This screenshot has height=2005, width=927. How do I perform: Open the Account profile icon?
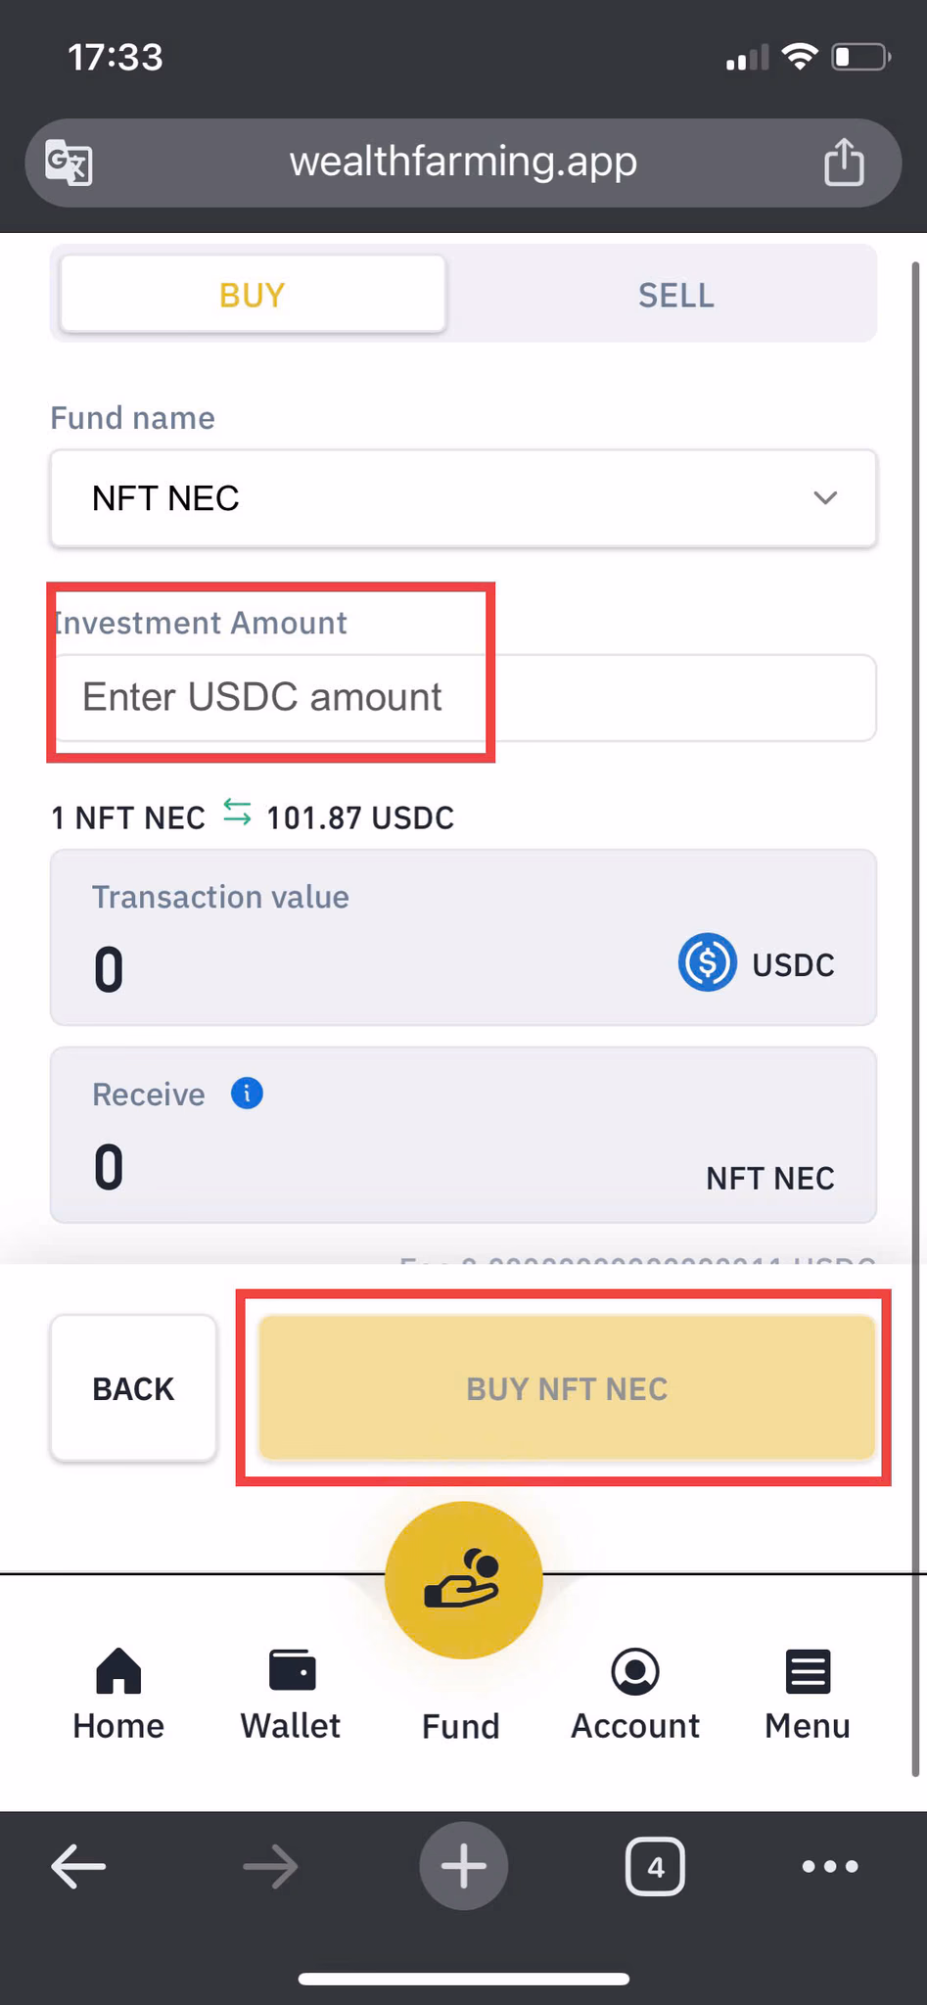tap(635, 1671)
